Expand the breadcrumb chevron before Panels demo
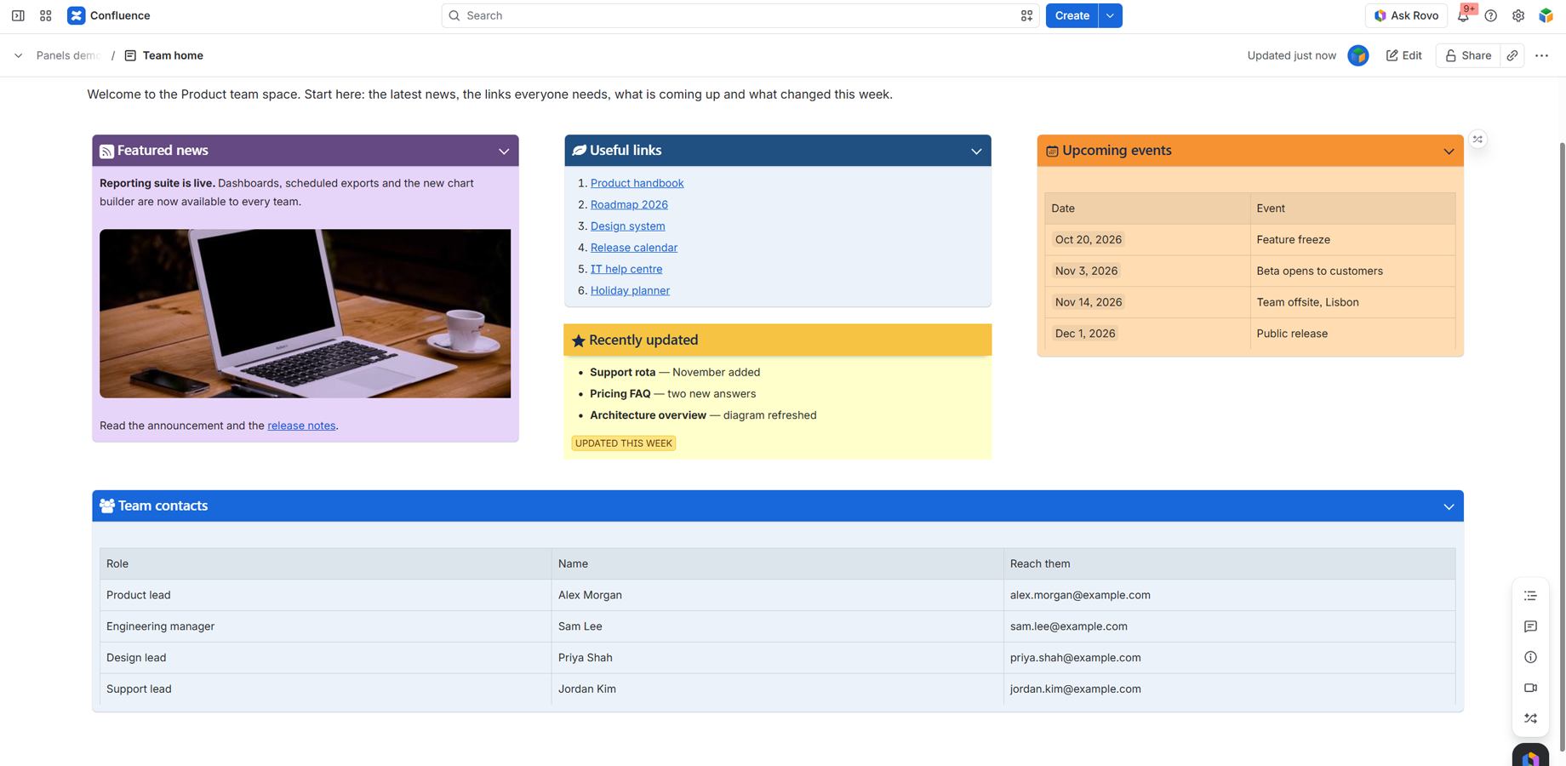 click(18, 55)
